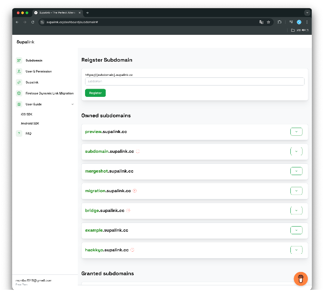Click the Firebase Dynamic Link Migration icon
This screenshot has height=306, width=324.
19,93
